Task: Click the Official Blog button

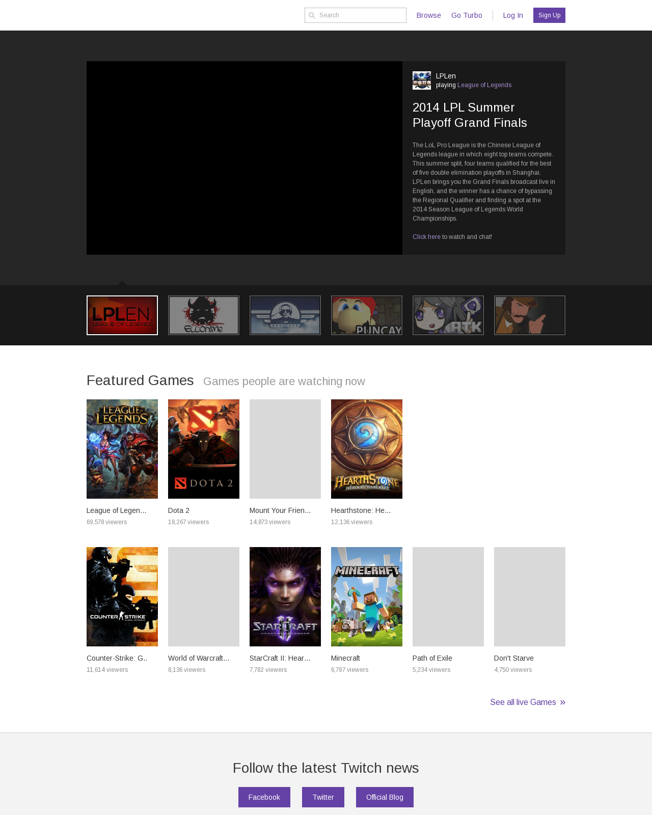Action: tap(385, 797)
